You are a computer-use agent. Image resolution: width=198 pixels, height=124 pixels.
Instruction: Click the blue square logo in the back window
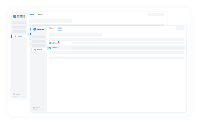pyautogui.click(x=15, y=16)
